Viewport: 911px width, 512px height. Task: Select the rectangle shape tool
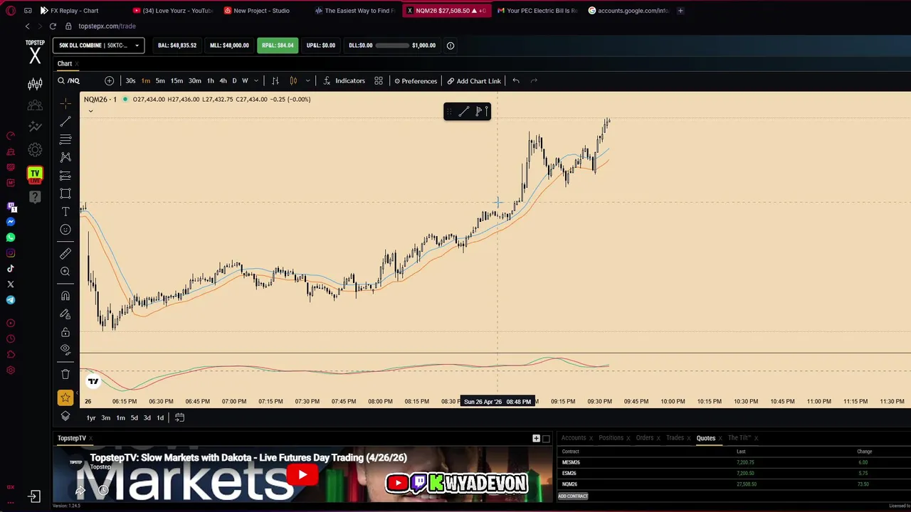(65, 193)
